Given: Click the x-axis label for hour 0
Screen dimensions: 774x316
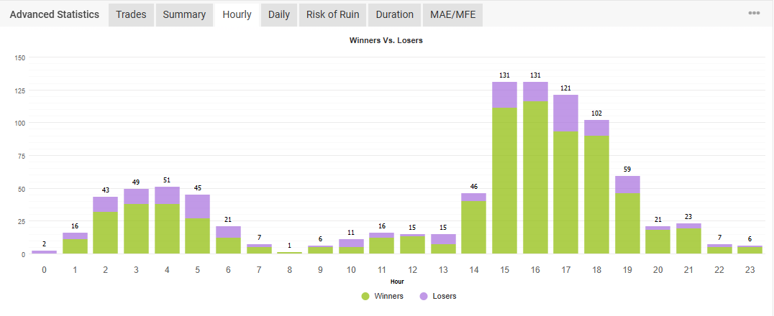Looking at the screenshot, I should coord(45,270).
